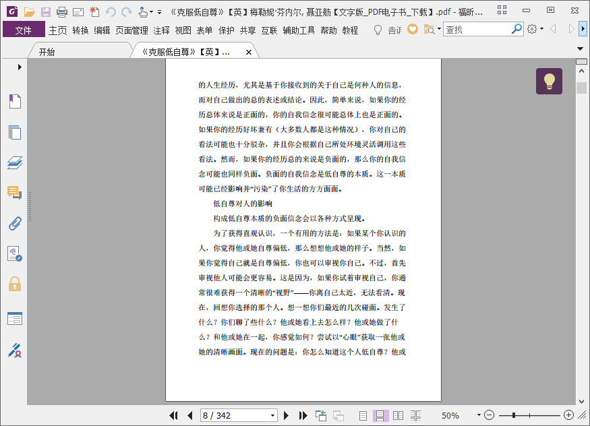Open the layers panel in the sidebar
The image size is (590, 426).
coord(15,163)
